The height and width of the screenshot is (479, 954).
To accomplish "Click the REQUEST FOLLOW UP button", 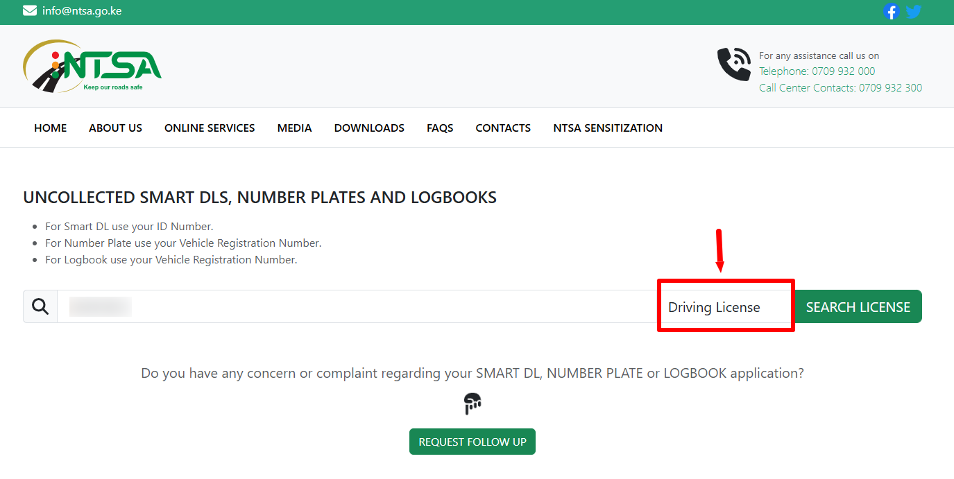I will point(472,442).
